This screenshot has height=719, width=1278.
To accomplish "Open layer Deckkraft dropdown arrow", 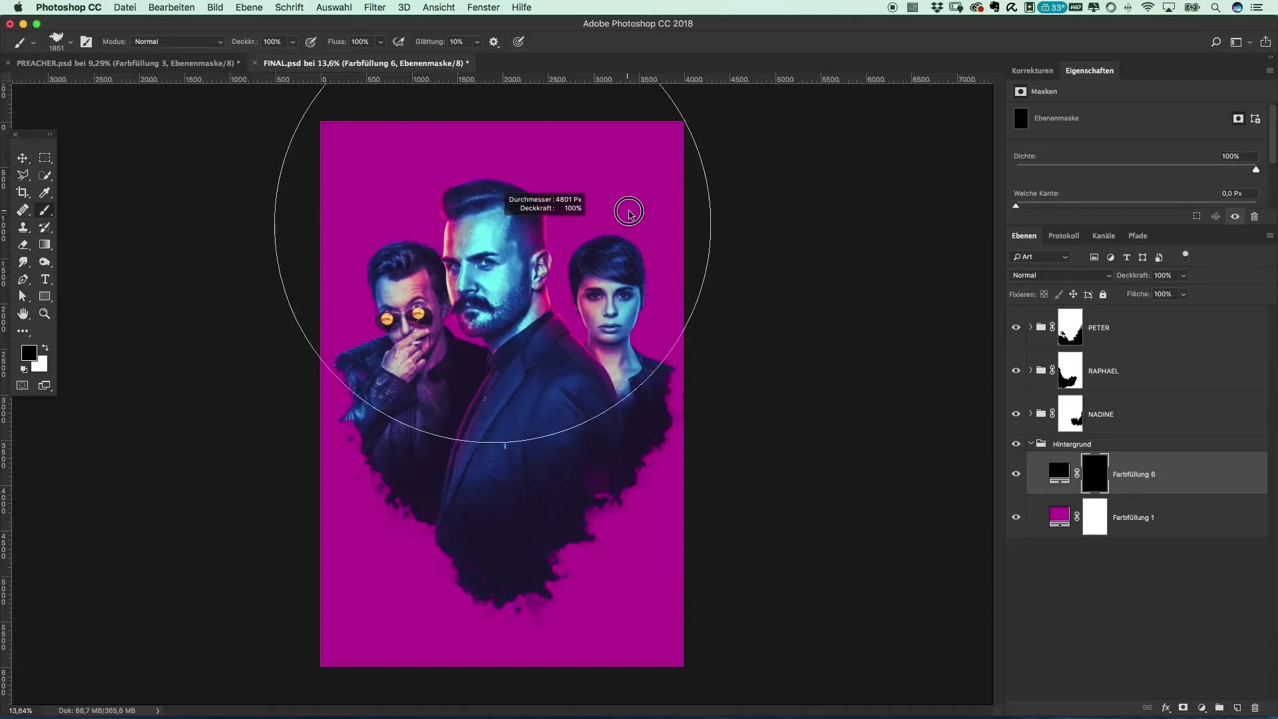I will (1183, 276).
